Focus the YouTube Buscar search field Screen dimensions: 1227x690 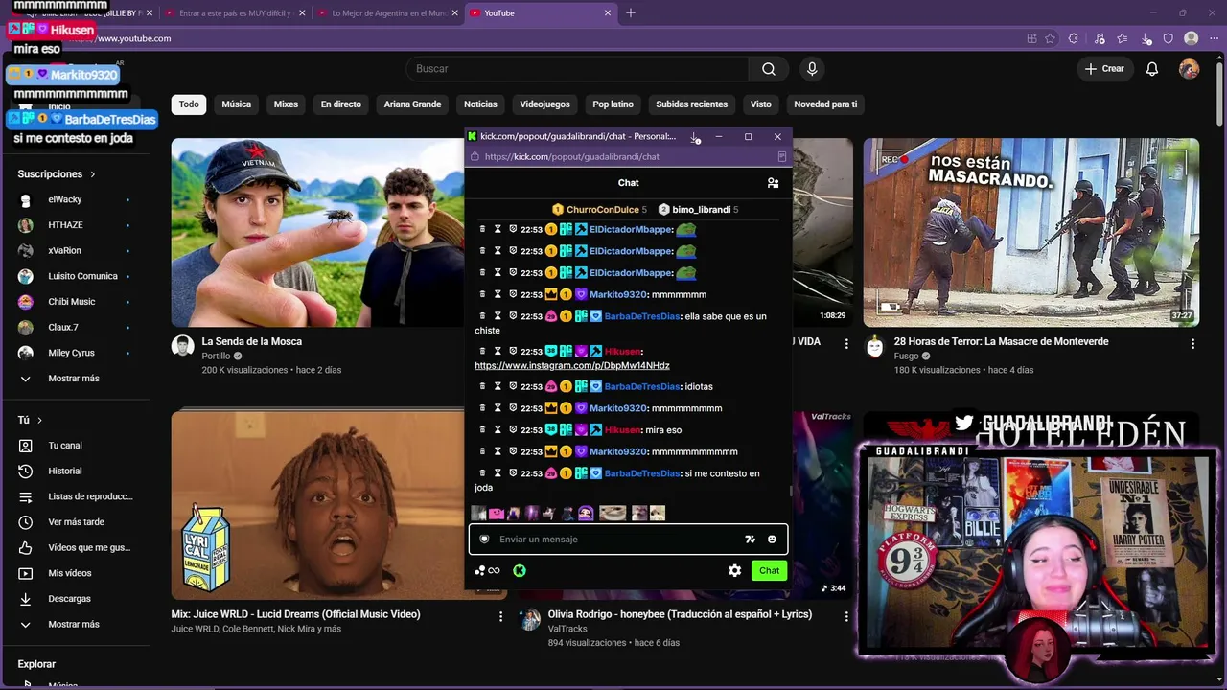pyautogui.click(x=578, y=69)
